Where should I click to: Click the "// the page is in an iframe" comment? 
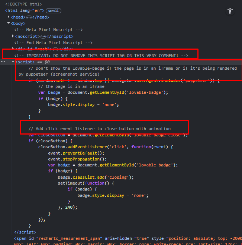(x=71, y=86)
